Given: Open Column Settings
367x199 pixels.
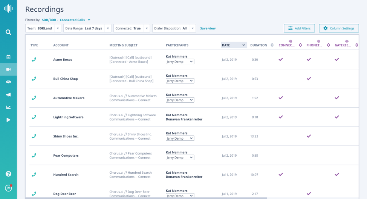Looking at the screenshot, I should (x=339, y=28).
